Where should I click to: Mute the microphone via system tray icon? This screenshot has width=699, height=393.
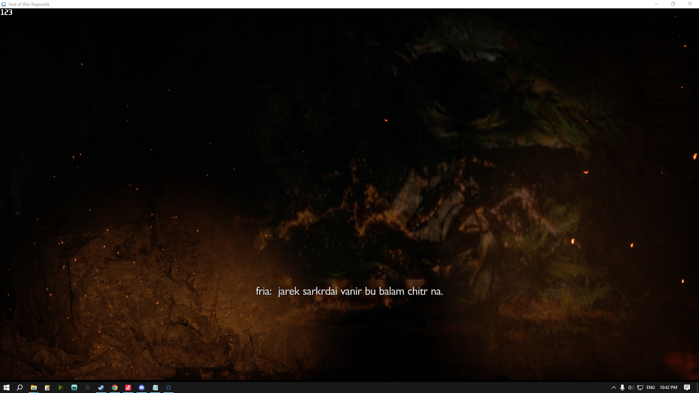623,388
